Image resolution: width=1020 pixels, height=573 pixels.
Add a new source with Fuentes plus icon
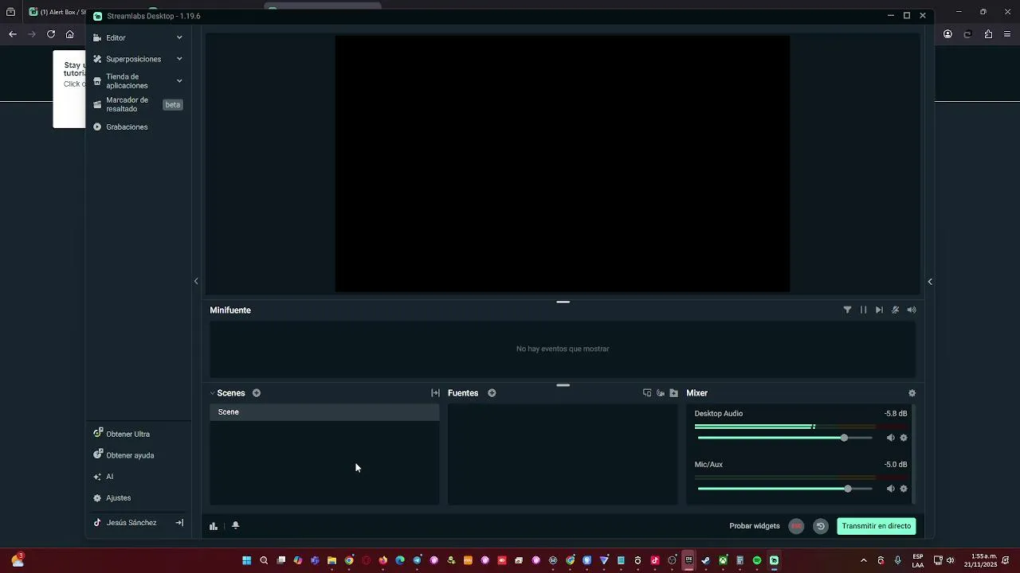(492, 393)
